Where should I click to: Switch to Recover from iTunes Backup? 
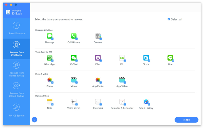click(x=17, y=69)
